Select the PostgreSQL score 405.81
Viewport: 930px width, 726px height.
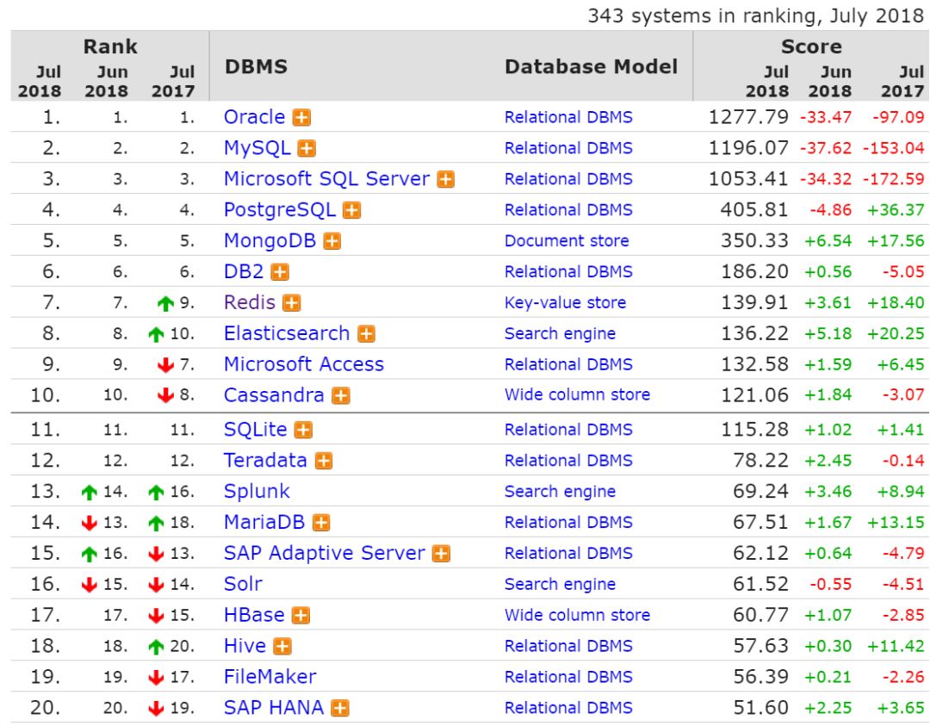(x=754, y=210)
